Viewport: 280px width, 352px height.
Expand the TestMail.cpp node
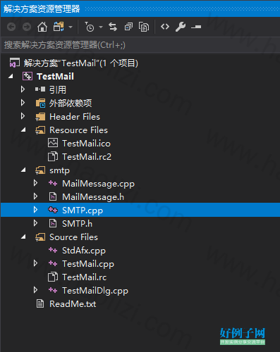(x=35, y=263)
